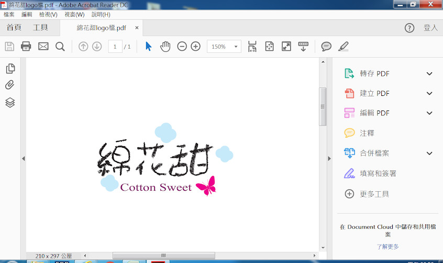
Task: Open the 合併檔案 tool
Action: (x=374, y=153)
